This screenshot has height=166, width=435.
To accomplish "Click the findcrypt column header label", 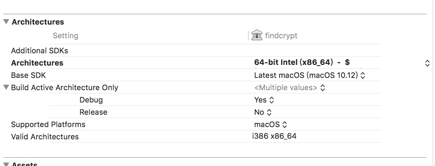I will tap(281, 36).
